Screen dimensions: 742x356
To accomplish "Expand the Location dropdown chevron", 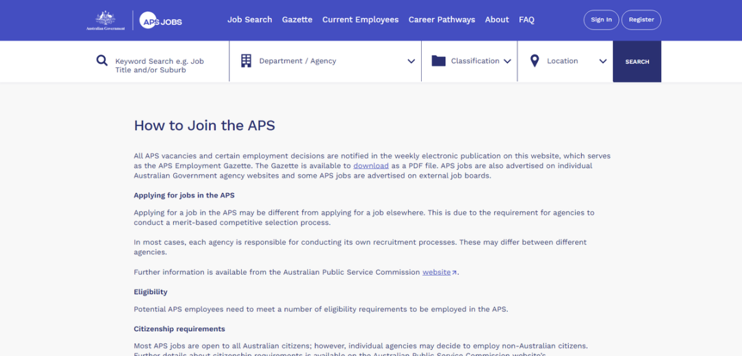I will [603, 61].
